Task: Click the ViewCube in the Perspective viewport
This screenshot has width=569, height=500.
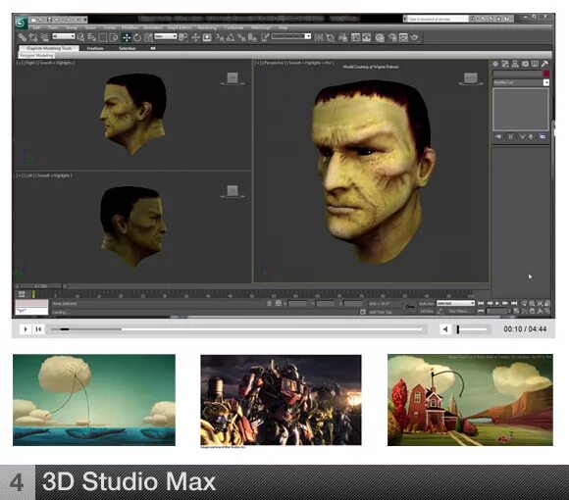Action: coord(471,78)
